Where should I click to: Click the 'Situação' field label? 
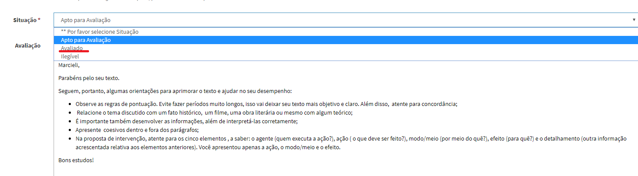point(25,20)
